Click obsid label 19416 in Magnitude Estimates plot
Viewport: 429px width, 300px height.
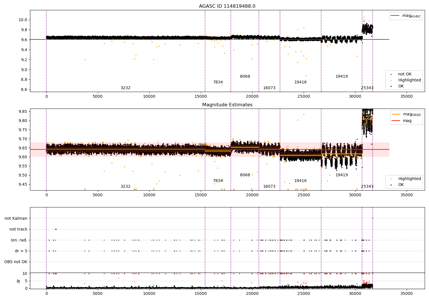pyautogui.click(x=300, y=181)
